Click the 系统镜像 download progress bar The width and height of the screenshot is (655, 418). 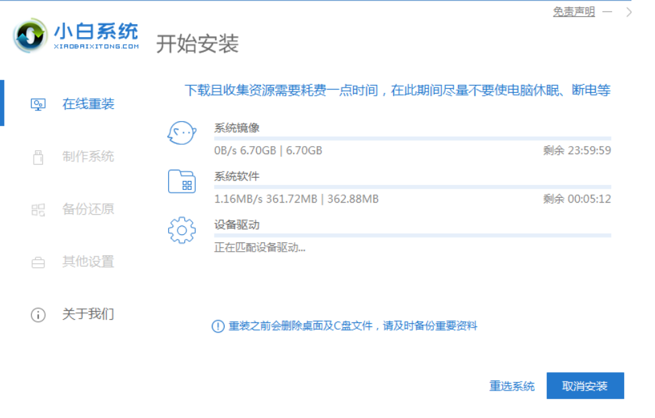point(412,139)
